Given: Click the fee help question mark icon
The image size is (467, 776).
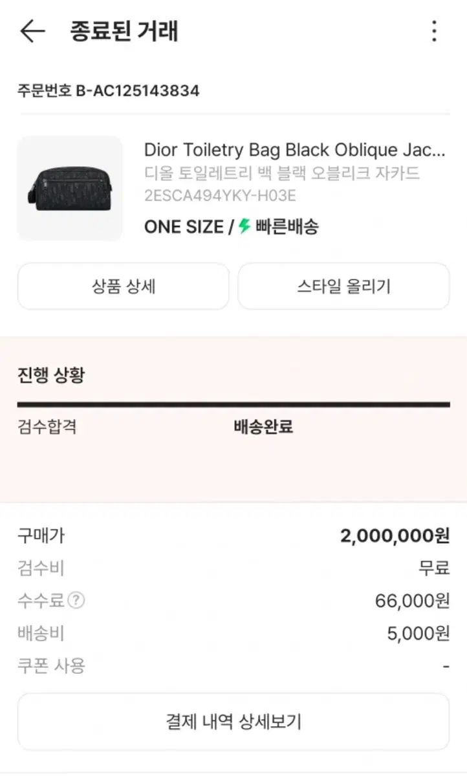Looking at the screenshot, I should click(x=76, y=601).
